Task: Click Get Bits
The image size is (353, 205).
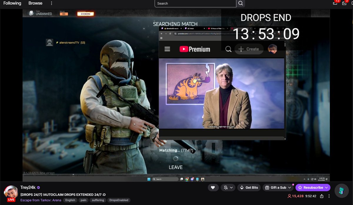Action: (249, 187)
